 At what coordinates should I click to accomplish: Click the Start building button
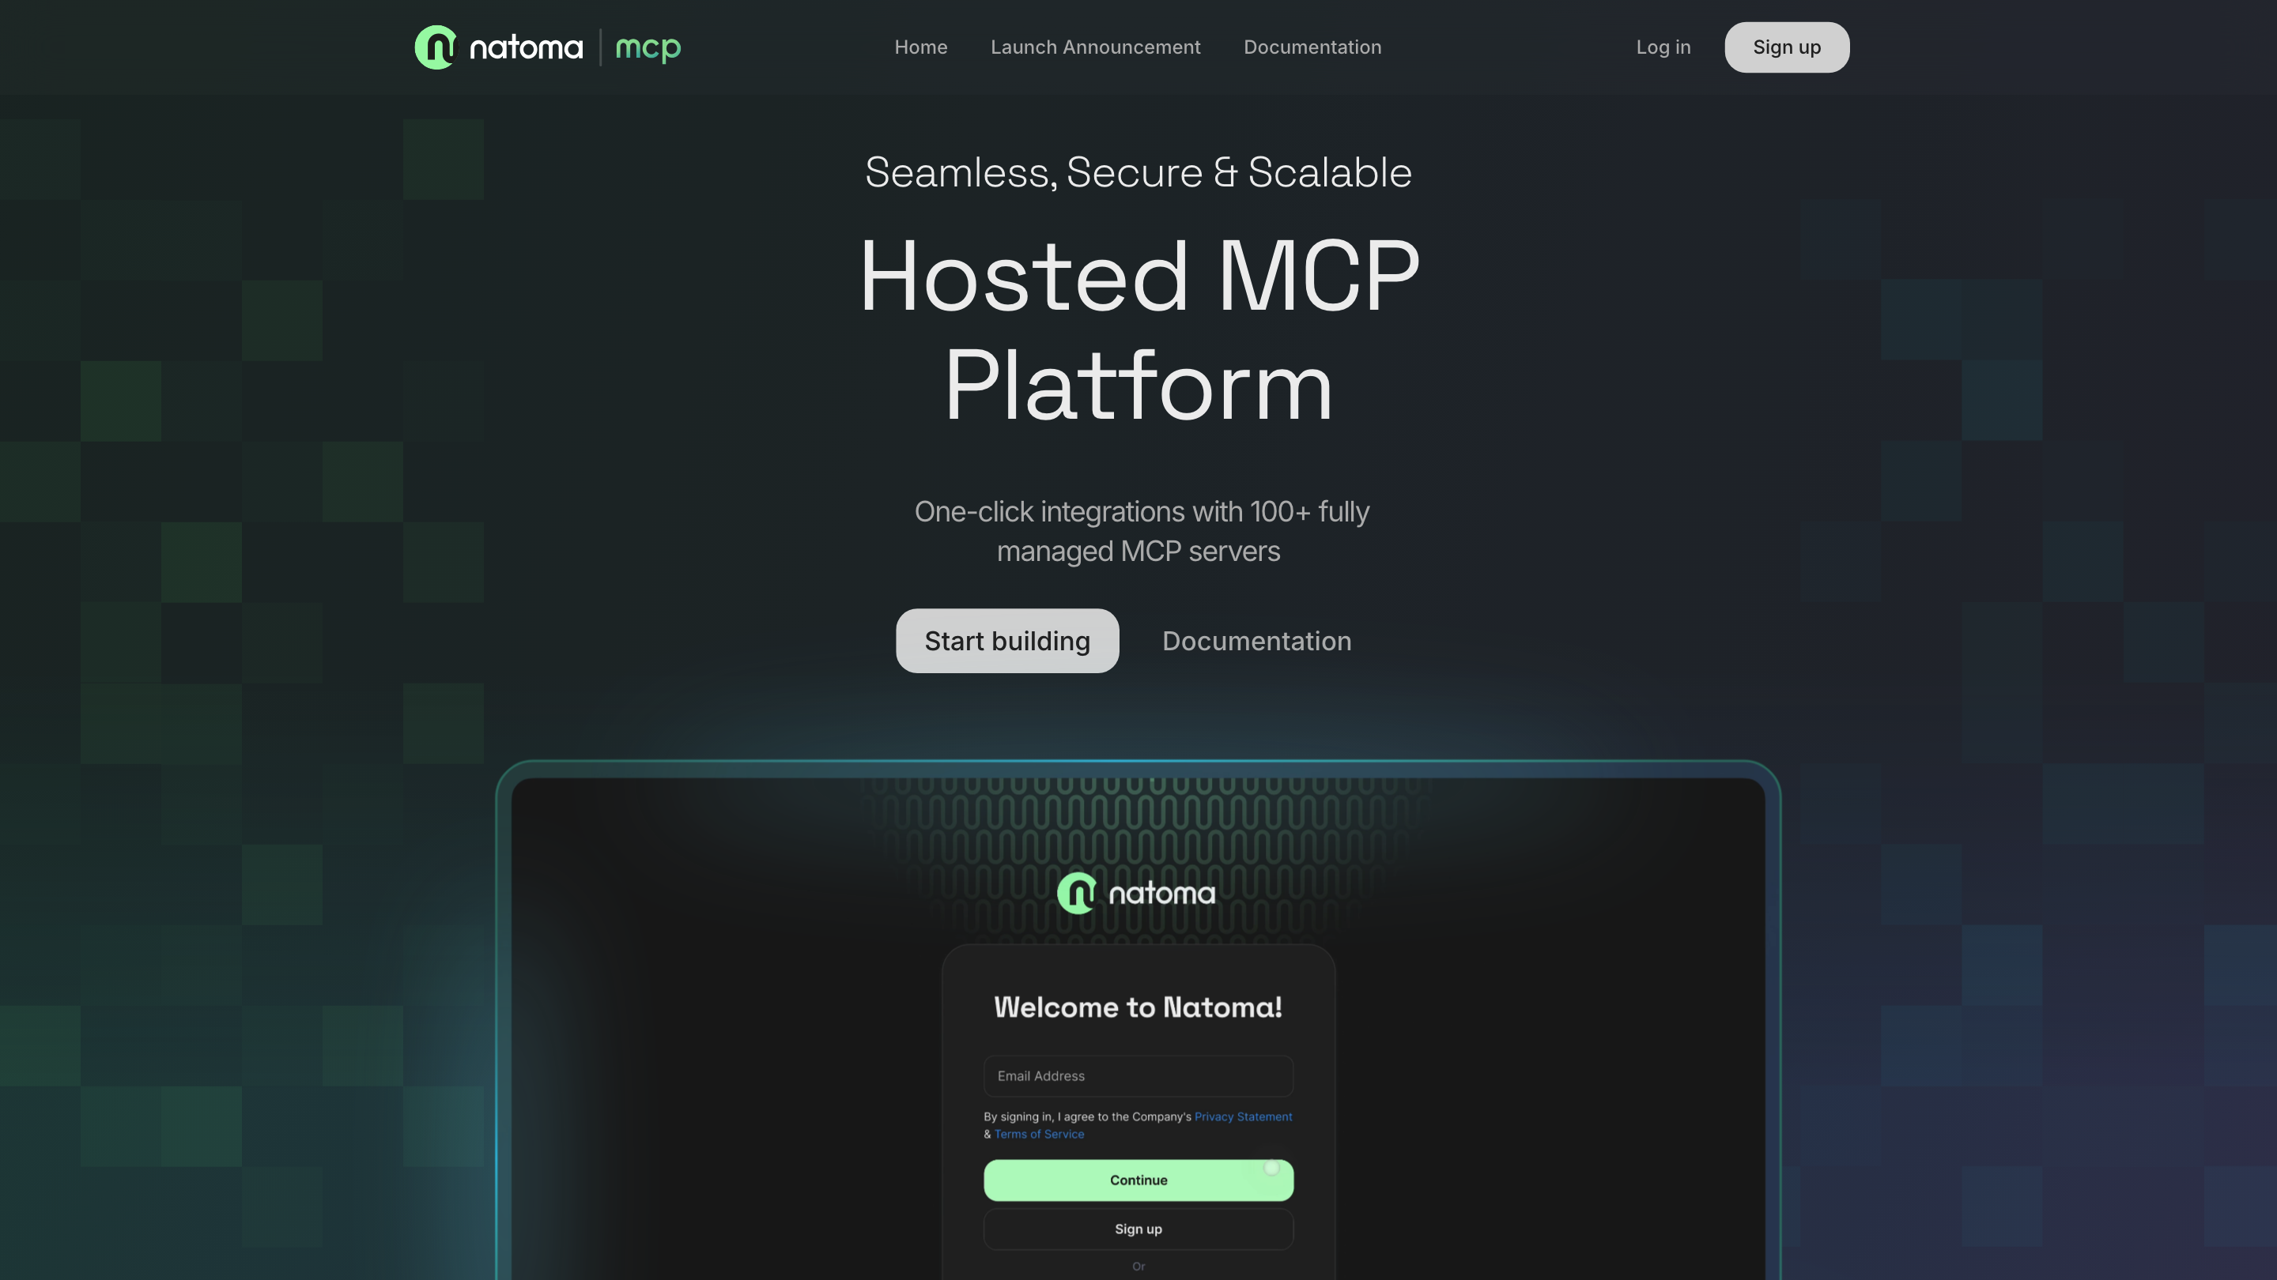[x=1008, y=641]
